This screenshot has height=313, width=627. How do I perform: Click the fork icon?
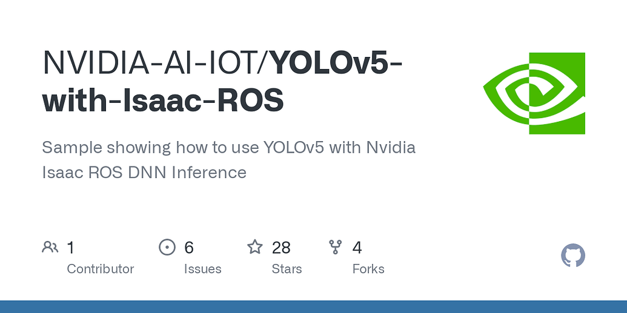[x=335, y=247]
